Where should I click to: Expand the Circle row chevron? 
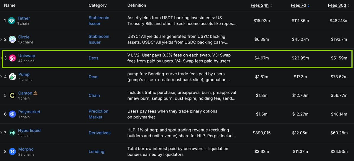point(1,39)
